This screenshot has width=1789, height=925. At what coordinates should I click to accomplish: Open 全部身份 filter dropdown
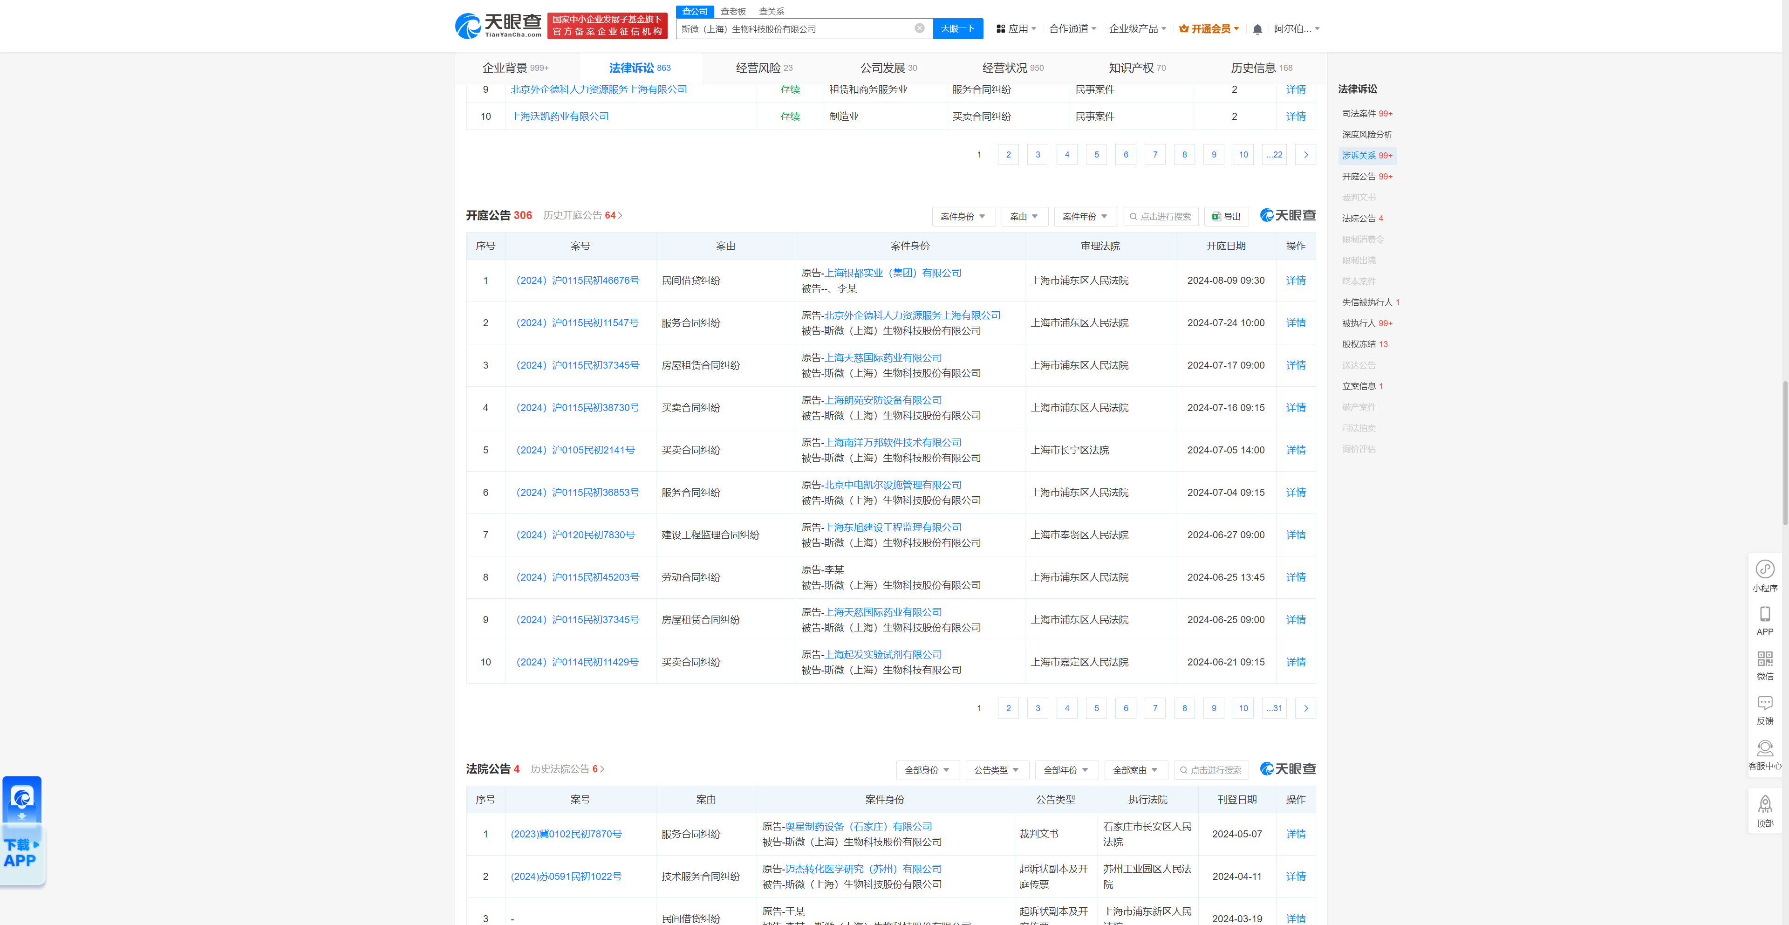click(x=927, y=770)
